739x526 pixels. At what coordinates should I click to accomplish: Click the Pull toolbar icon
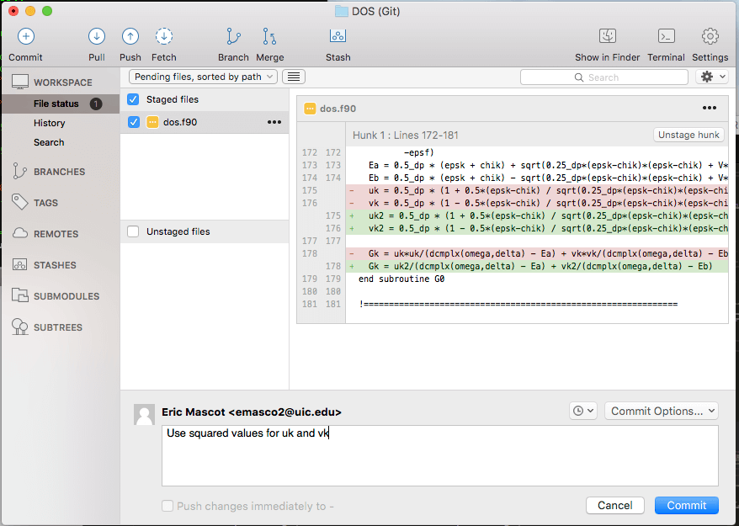tap(97, 36)
